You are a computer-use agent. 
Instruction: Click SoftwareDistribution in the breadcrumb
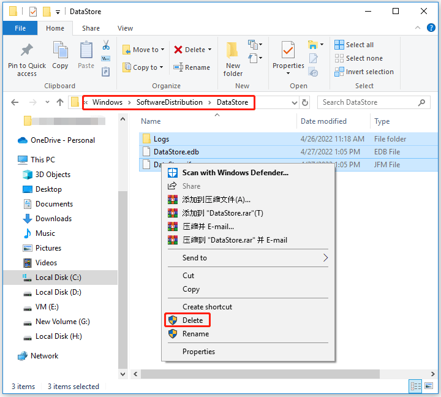[x=169, y=102]
